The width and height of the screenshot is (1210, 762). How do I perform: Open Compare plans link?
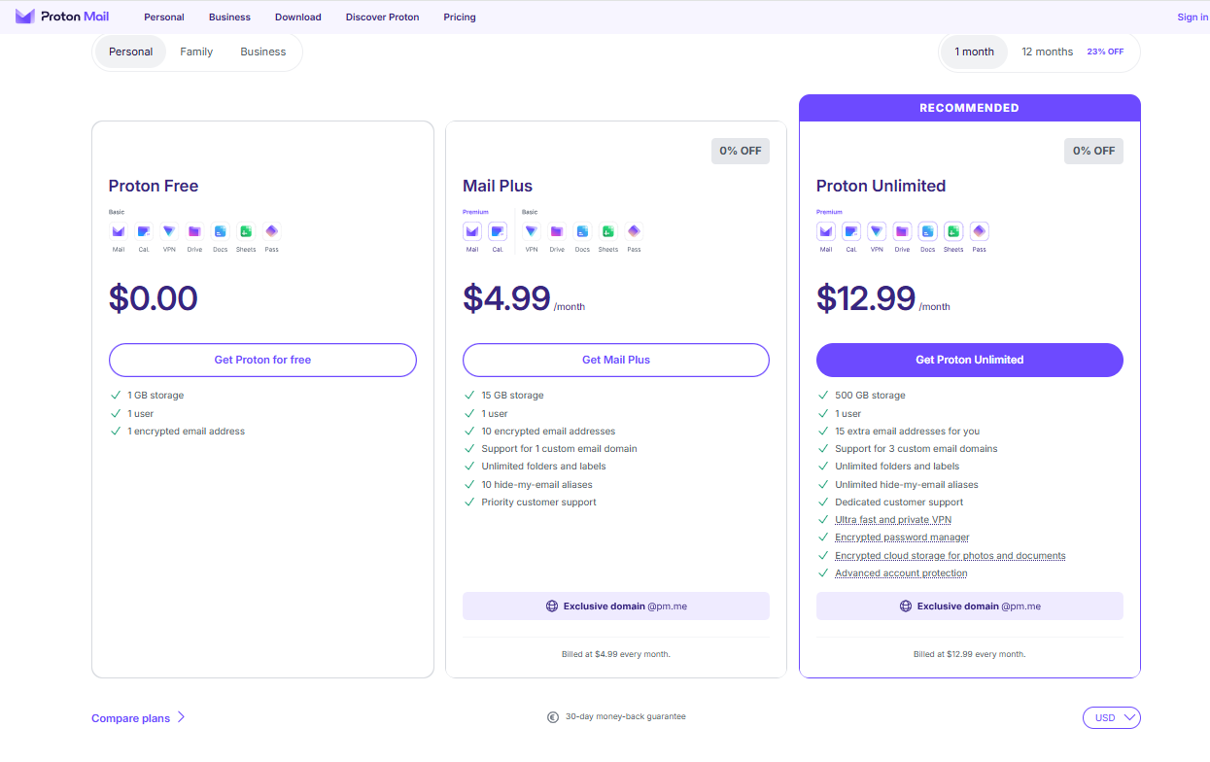[x=138, y=718]
